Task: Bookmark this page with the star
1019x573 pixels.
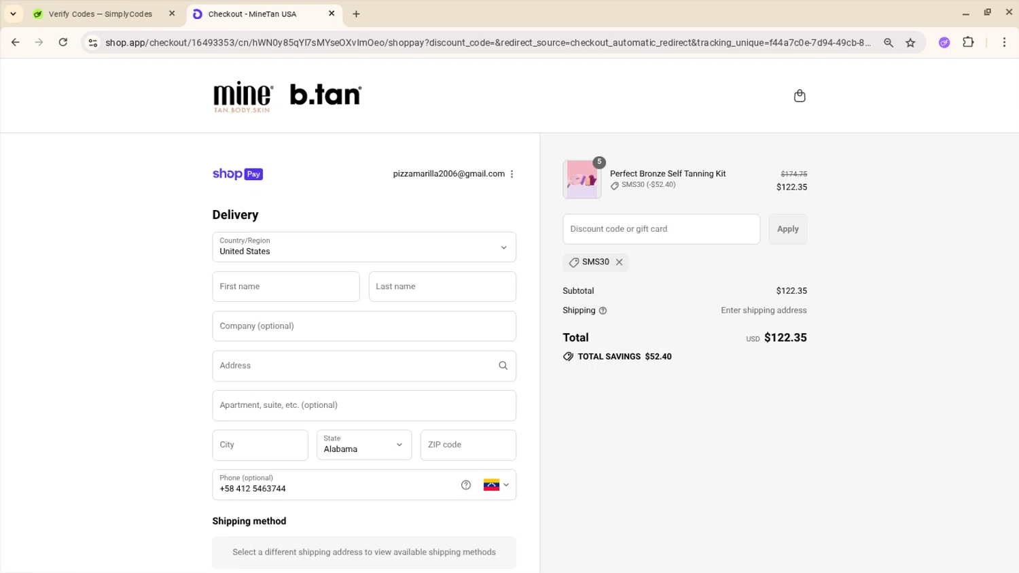Action: 910,43
